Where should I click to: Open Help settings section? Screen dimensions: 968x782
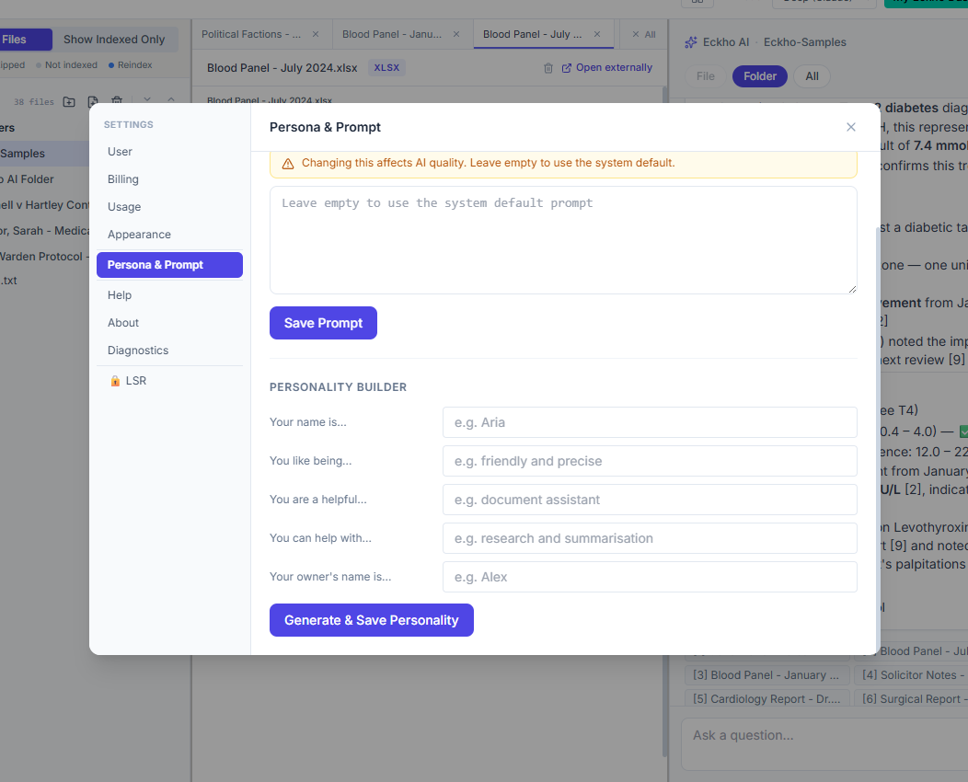tap(170, 295)
